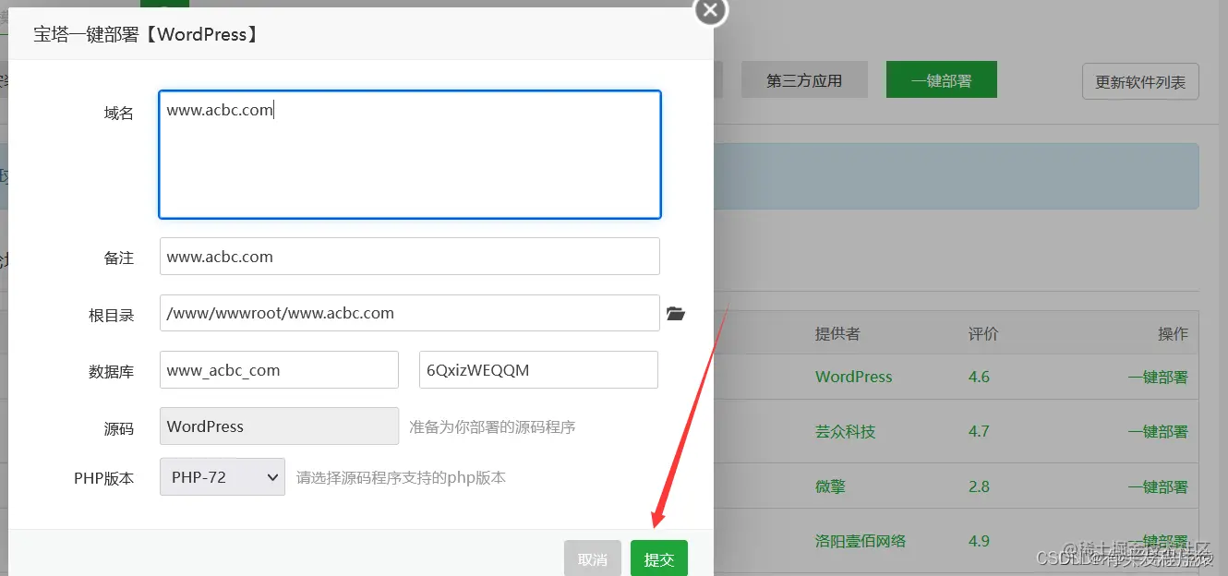Deploy via 一键部署 in 微擎 row
Screen dimensions: 1228x576
[x=1158, y=486]
